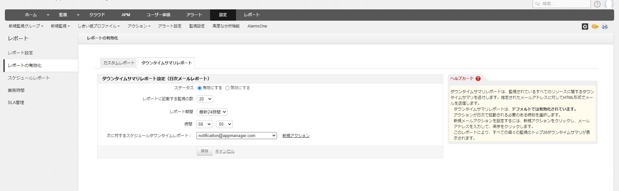Open SLA管理 in sidebar
This screenshot has height=191, width=619.
pyautogui.click(x=16, y=103)
